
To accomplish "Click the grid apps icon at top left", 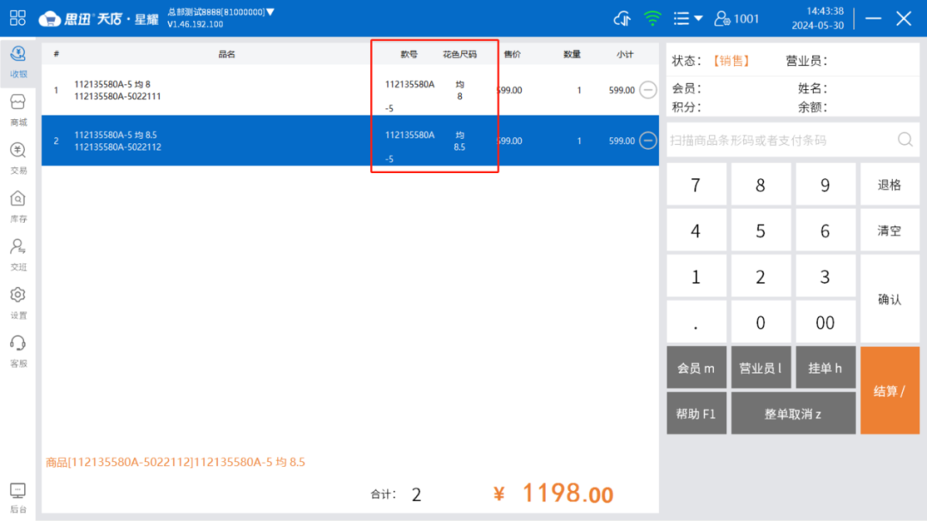I will click(x=17, y=17).
